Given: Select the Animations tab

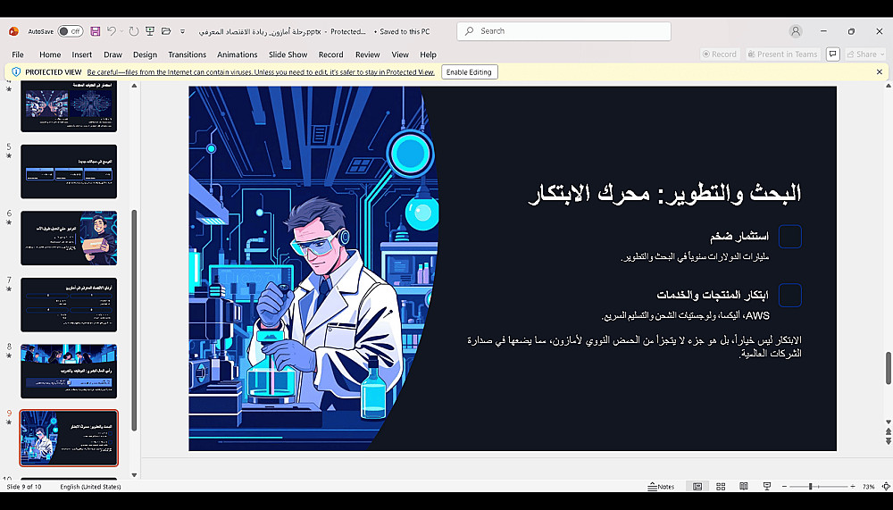Looking at the screenshot, I should (237, 54).
